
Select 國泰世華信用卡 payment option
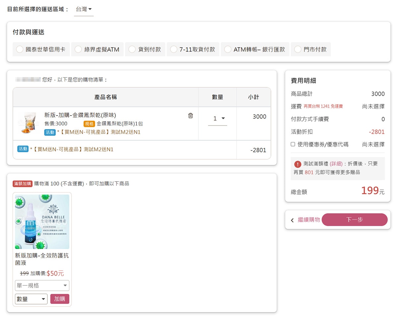pyautogui.click(x=20, y=49)
